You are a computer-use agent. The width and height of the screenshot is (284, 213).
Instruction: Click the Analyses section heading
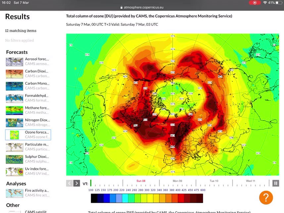16,184
